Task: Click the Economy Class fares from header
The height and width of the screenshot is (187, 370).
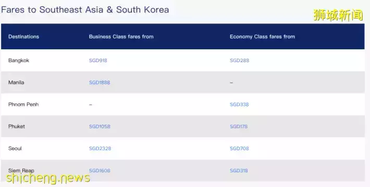Action: 262,37
